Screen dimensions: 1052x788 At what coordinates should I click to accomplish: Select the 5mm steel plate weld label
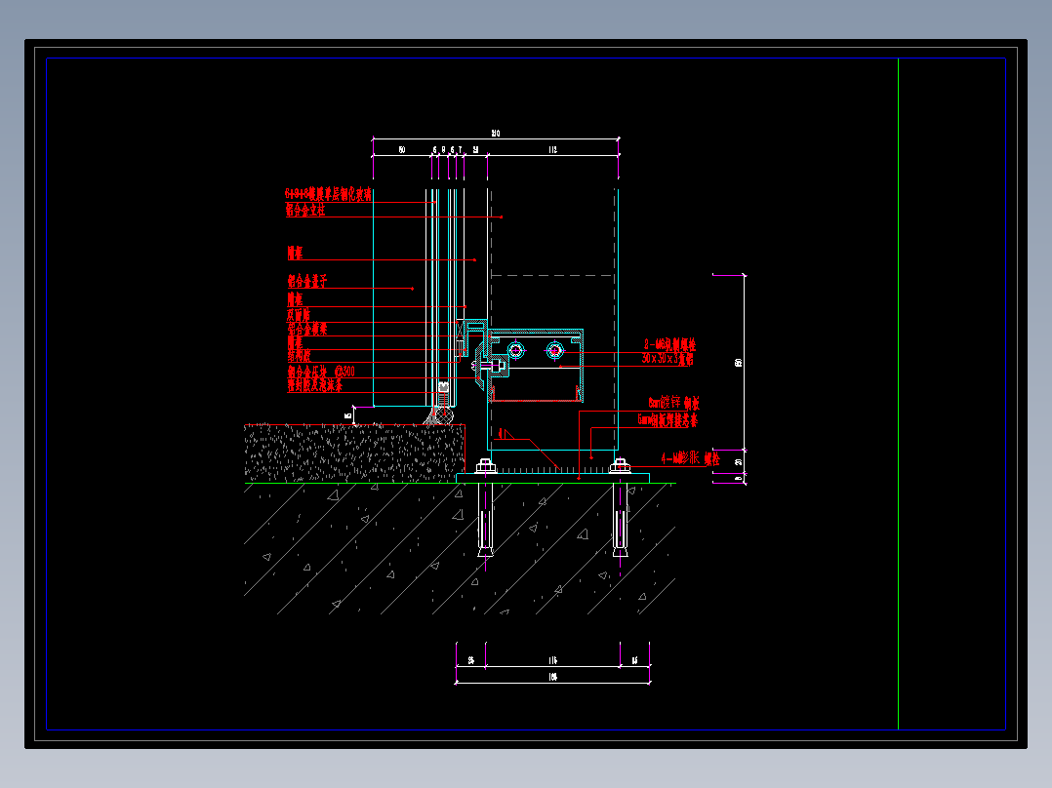click(668, 420)
